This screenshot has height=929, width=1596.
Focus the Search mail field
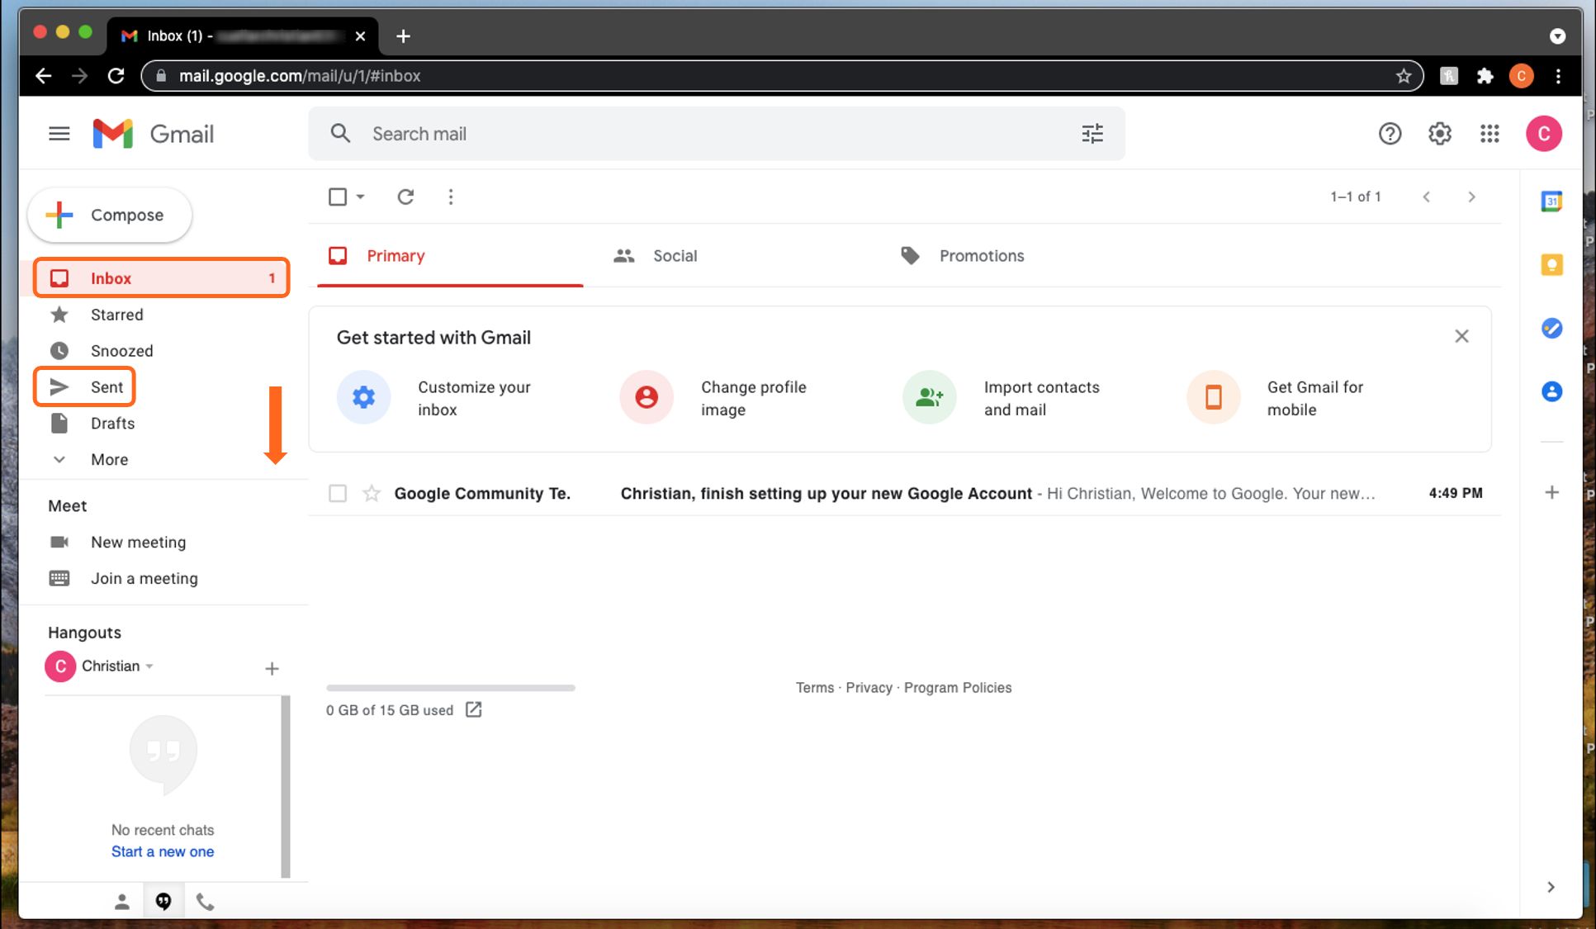[717, 134]
